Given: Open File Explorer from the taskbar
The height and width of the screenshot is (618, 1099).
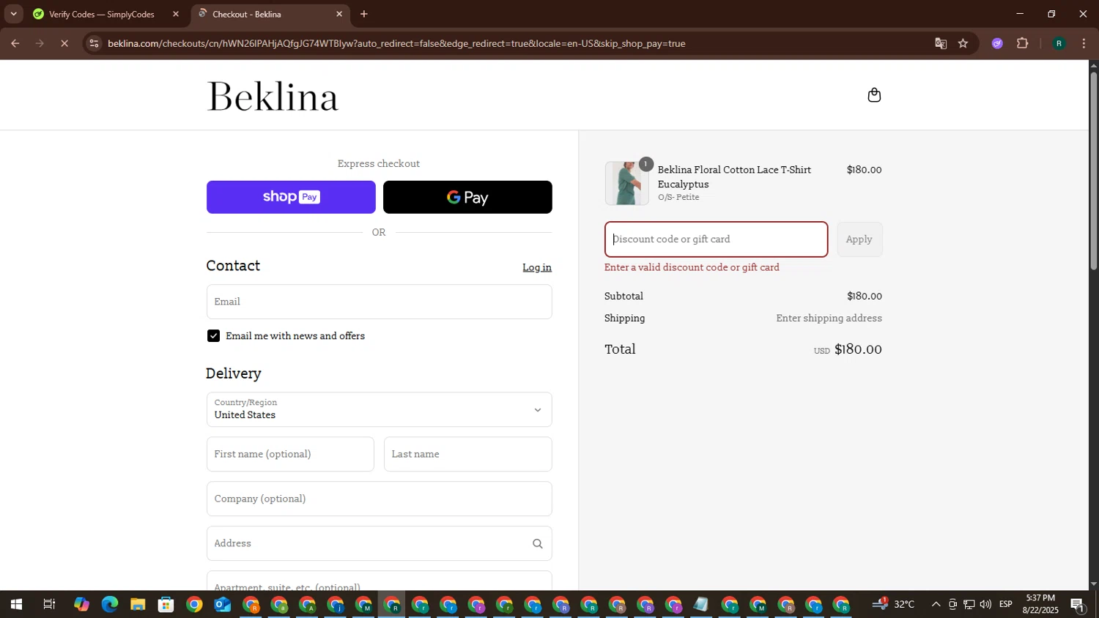Looking at the screenshot, I should point(138,605).
